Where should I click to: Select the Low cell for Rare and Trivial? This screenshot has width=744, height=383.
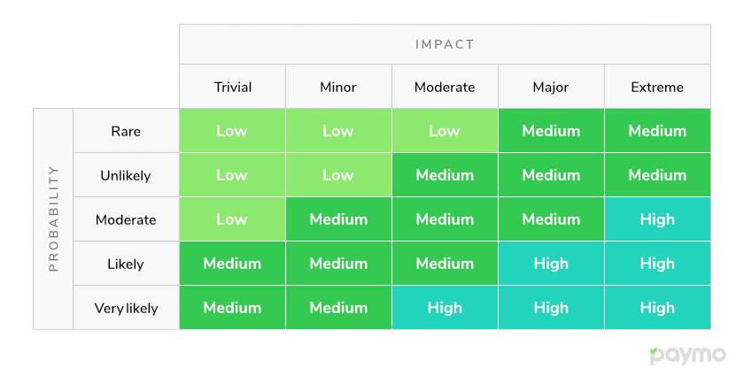coord(232,131)
